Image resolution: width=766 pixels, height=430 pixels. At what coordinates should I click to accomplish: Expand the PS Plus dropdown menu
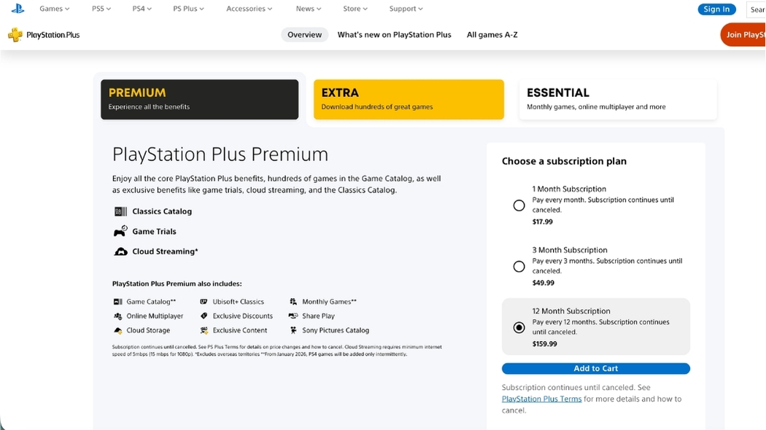coord(188,9)
